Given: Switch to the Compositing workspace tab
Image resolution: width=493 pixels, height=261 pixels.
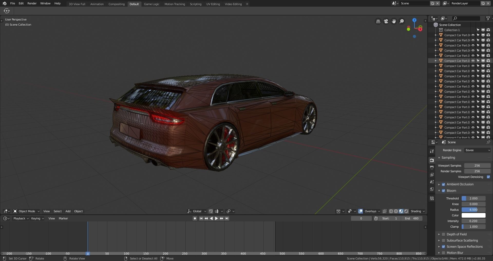Looking at the screenshot, I should coord(117,4).
